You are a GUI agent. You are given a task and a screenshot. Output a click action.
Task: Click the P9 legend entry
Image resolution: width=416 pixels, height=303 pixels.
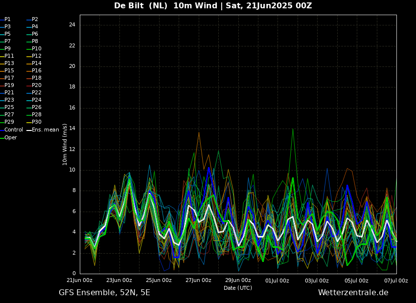pos(7,49)
